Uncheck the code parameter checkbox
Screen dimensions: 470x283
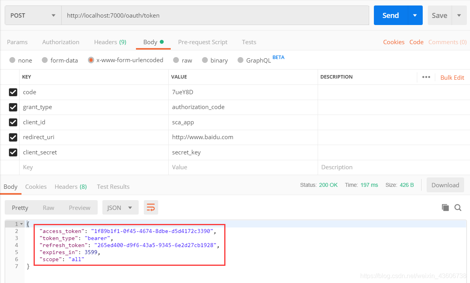[x=13, y=92]
